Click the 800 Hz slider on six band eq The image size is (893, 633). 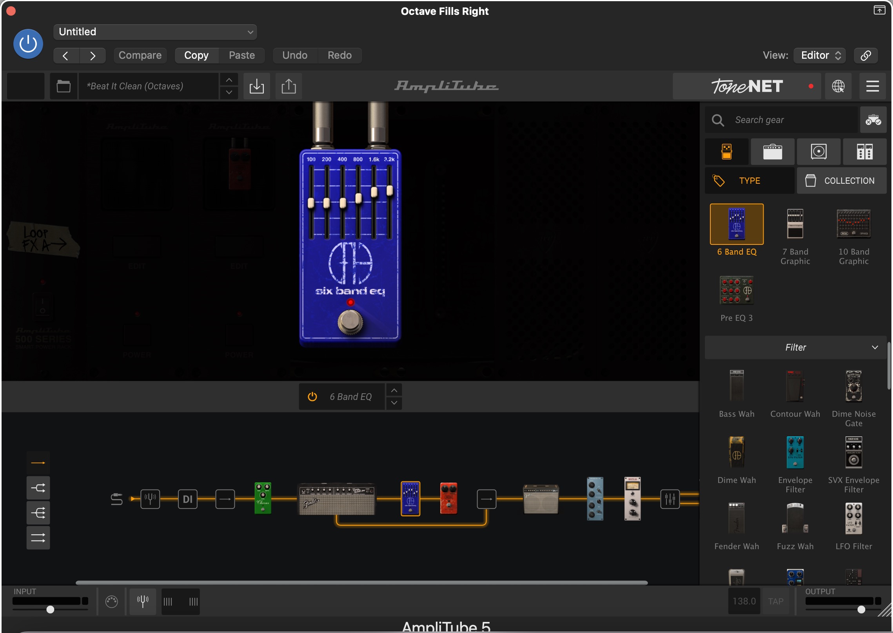click(358, 198)
